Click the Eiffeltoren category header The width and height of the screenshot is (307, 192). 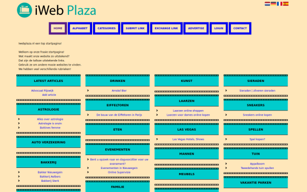pos(118,105)
